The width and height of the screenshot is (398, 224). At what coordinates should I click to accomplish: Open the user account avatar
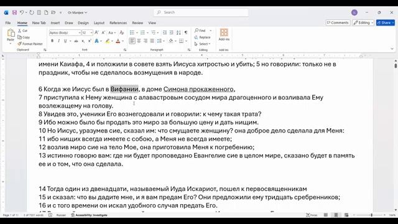[354, 12]
